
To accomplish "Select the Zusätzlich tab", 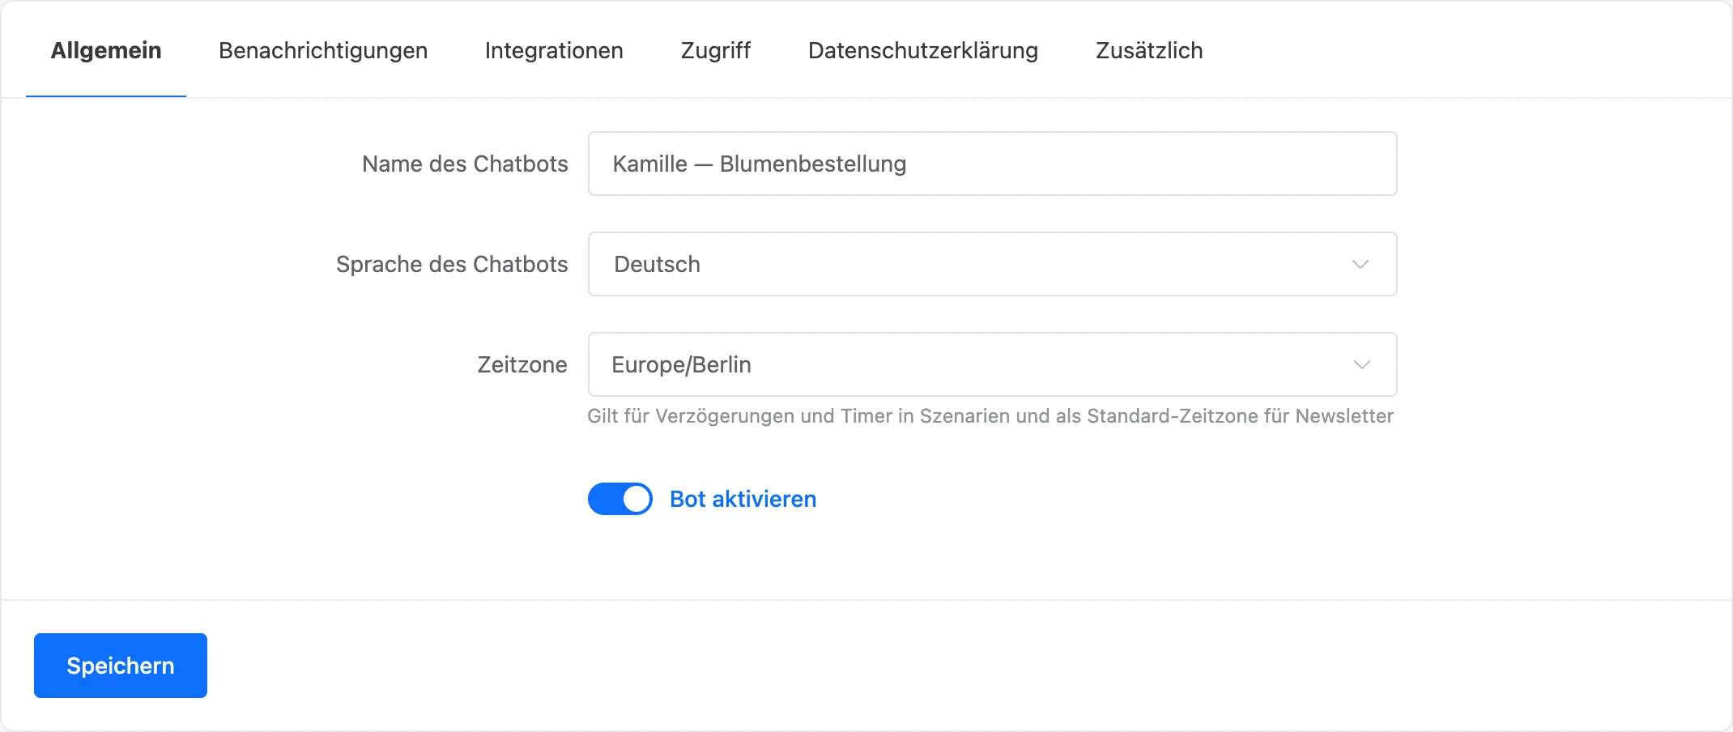I will point(1149,50).
